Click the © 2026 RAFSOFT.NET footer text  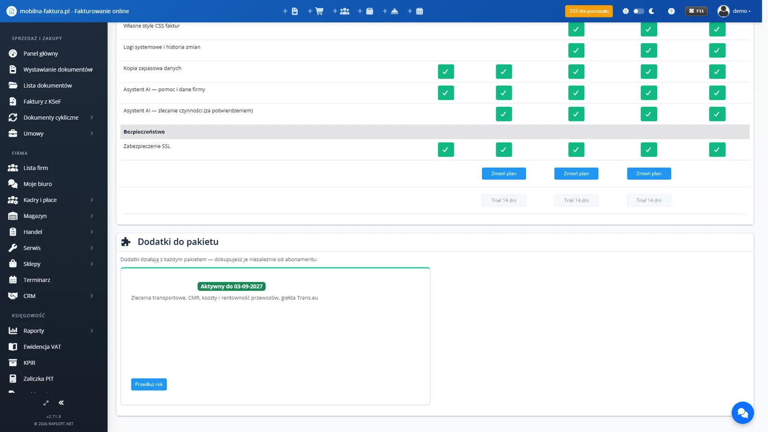(54, 424)
